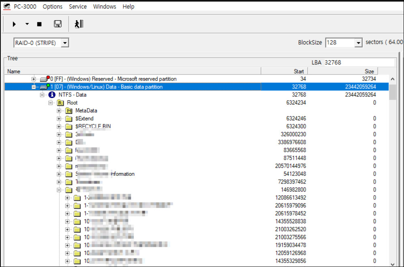The width and height of the screenshot is (404, 267).
Task: Click the LBA 32768 input field
Action: [359, 62]
